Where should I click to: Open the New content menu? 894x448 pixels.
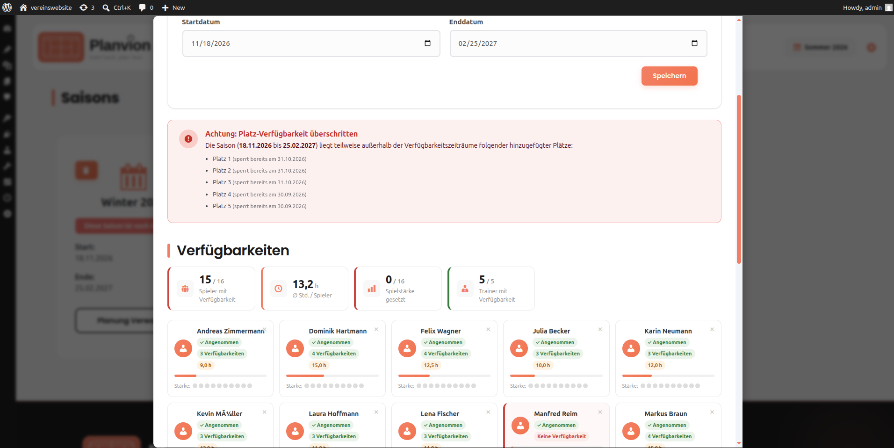click(173, 7)
